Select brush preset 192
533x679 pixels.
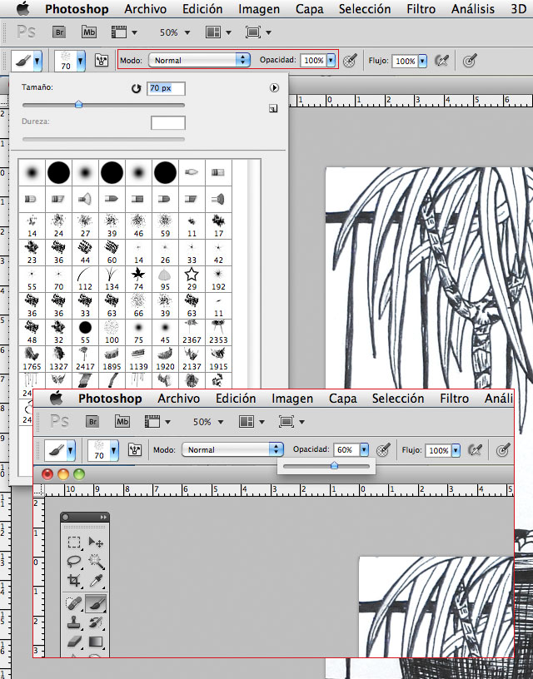[218, 279]
